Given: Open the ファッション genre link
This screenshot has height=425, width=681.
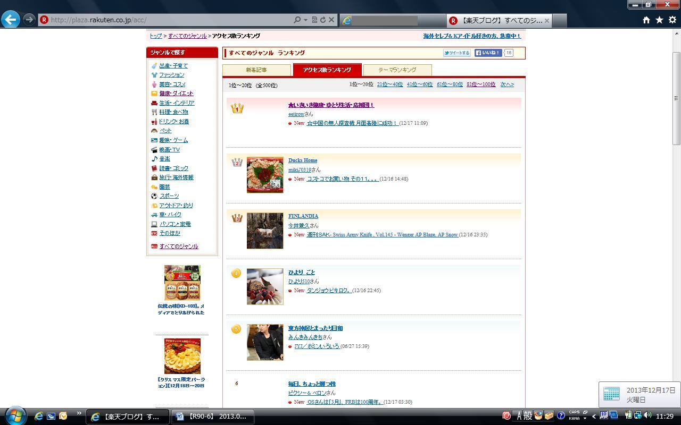Looking at the screenshot, I should (x=171, y=75).
